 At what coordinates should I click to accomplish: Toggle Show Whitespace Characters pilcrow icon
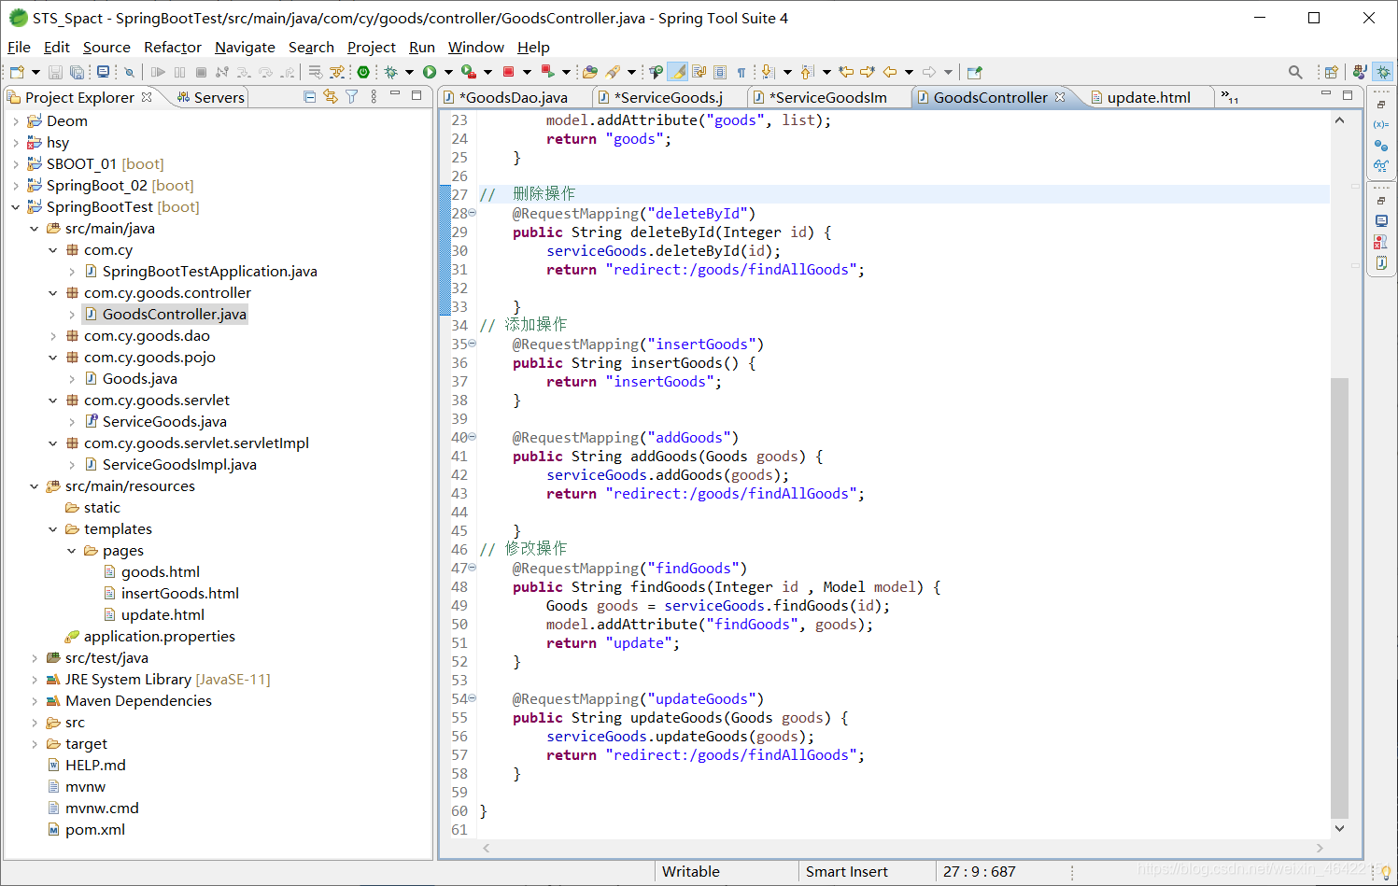point(741,72)
